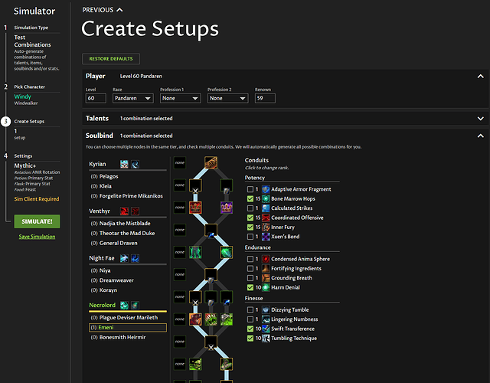Select the second Kyrian covenant ability icon

135,164
